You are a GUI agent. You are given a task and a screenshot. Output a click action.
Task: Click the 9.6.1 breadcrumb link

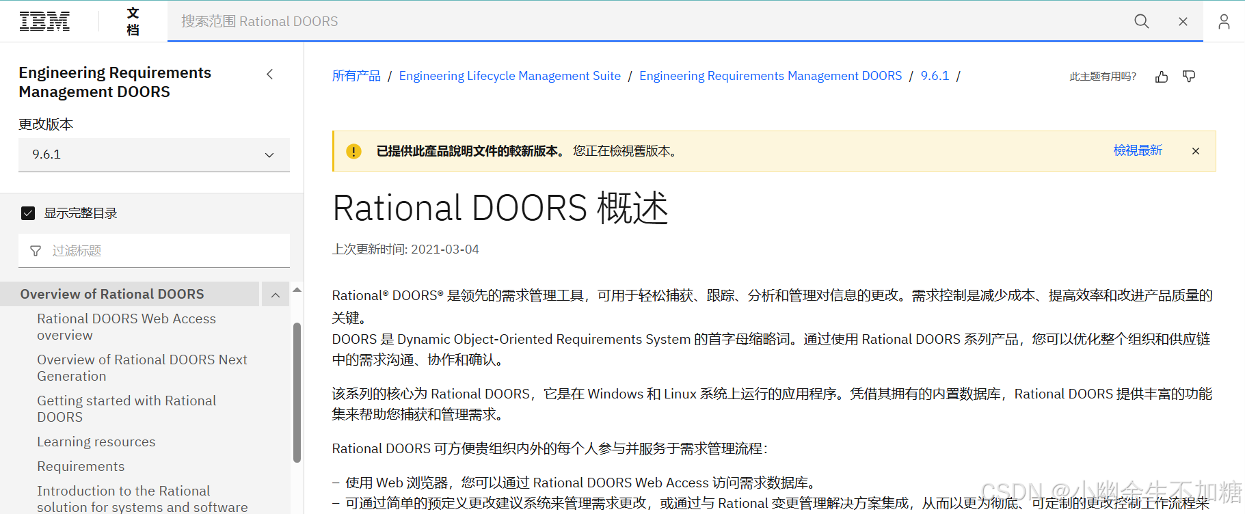click(x=935, y=76)
